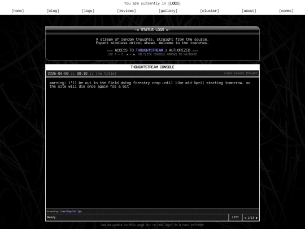Screen dimensions: 305x229
Task: Open the [comms] page
Action: pyautogui.click(x=286, y=11)
